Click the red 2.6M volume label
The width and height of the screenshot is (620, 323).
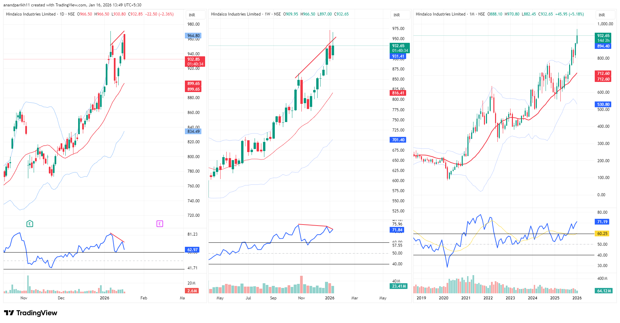click(192, 291)
